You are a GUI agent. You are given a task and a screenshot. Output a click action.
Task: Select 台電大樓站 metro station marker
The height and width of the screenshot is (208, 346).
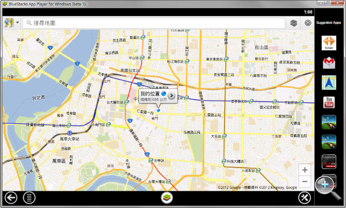tap(168, 181)
